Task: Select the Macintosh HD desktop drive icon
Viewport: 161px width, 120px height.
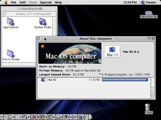Action: [x=149, y=13]
